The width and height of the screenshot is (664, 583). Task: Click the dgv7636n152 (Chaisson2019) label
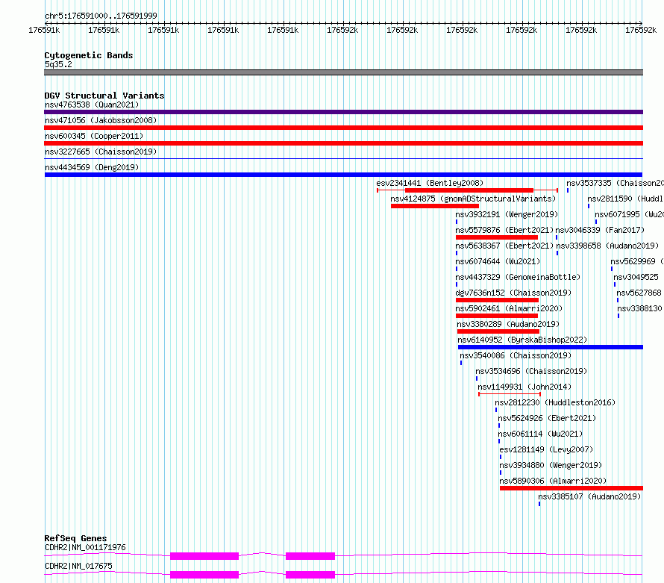513,293
